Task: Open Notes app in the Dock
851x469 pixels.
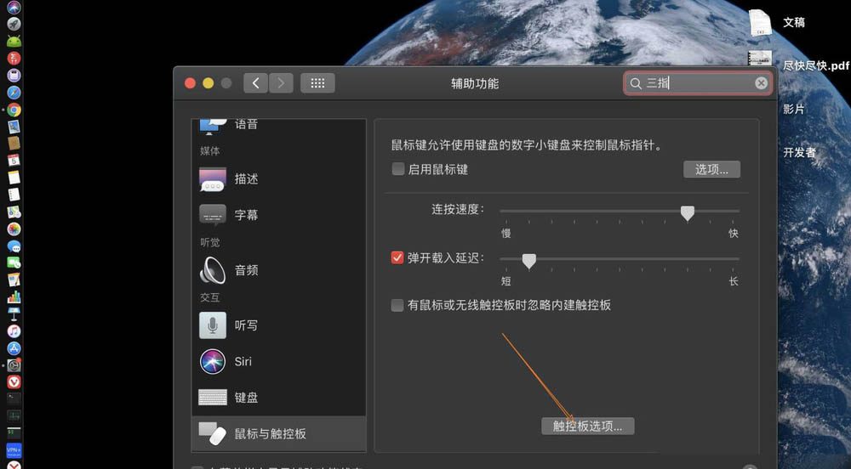Action: click(14, 178)
